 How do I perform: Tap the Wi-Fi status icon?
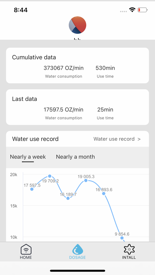point(132,10)
